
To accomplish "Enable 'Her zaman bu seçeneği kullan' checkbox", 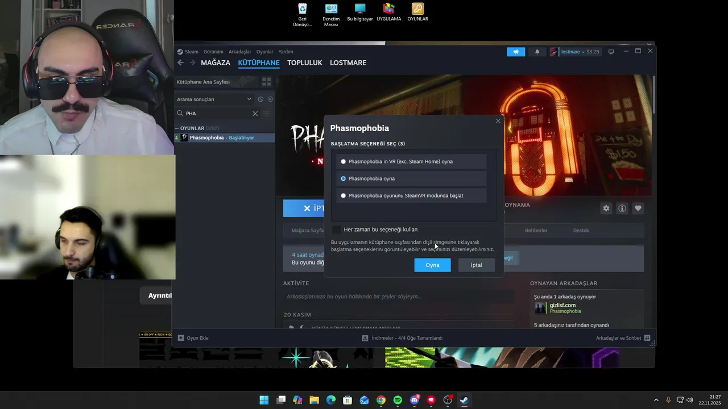I will pos(337,229).
